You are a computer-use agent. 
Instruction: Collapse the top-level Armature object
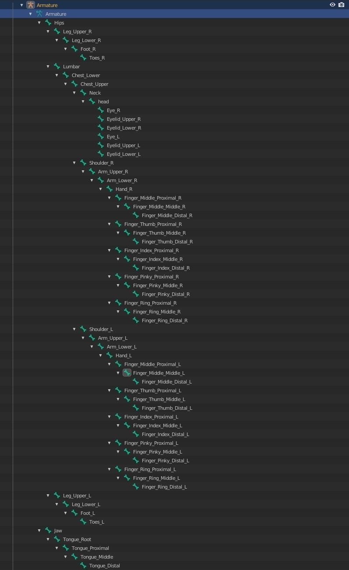click(21, 5)
